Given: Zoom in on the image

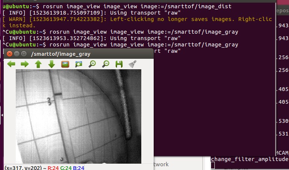Looking at the screenshot, I should (92, 64).
